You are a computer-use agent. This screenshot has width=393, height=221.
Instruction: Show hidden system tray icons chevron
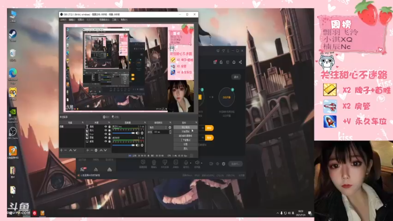[278, 213]
